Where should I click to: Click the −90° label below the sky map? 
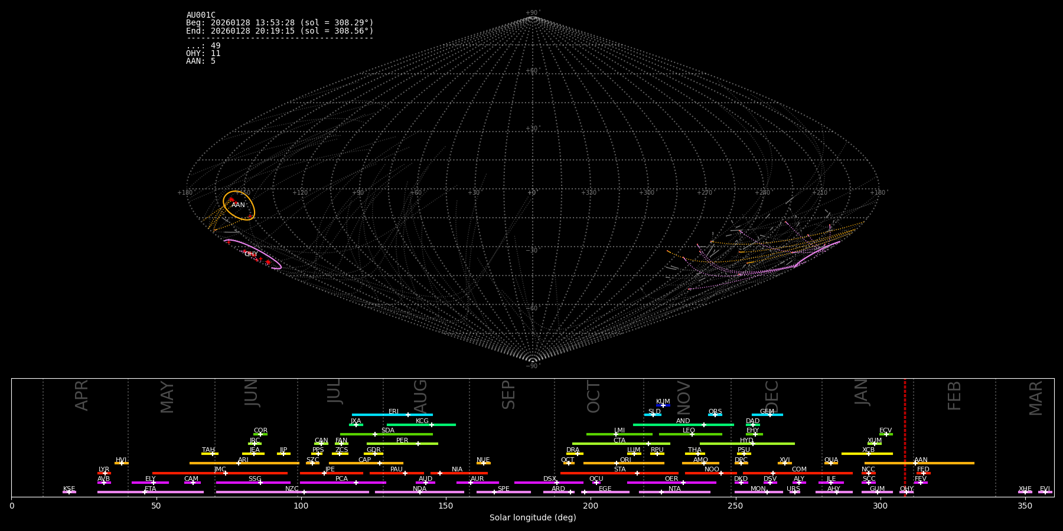532,366
